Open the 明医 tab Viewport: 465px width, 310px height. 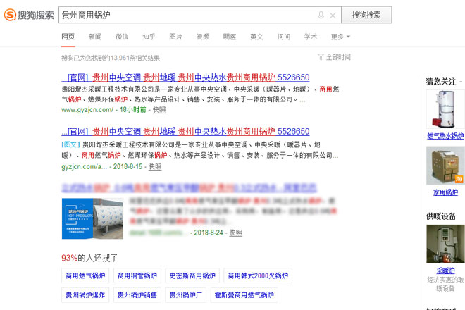[230, 37]
